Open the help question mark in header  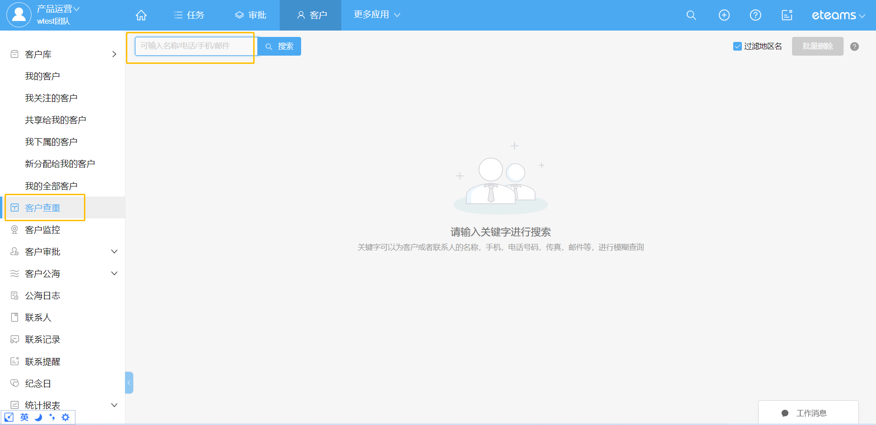tap(755, 15)
